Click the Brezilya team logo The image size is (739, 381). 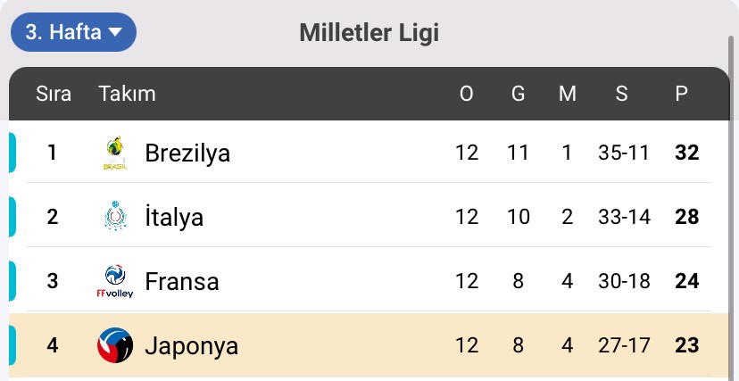coord(115,153)
